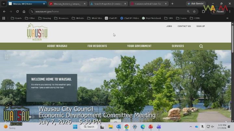Open the notification bell in the system tray
This screenshot has height=131, width=234.
pyautogui.click(x=229, y=126)
